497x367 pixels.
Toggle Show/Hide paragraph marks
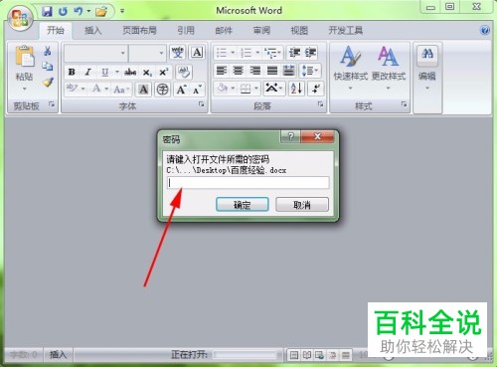tap(315, 89)
